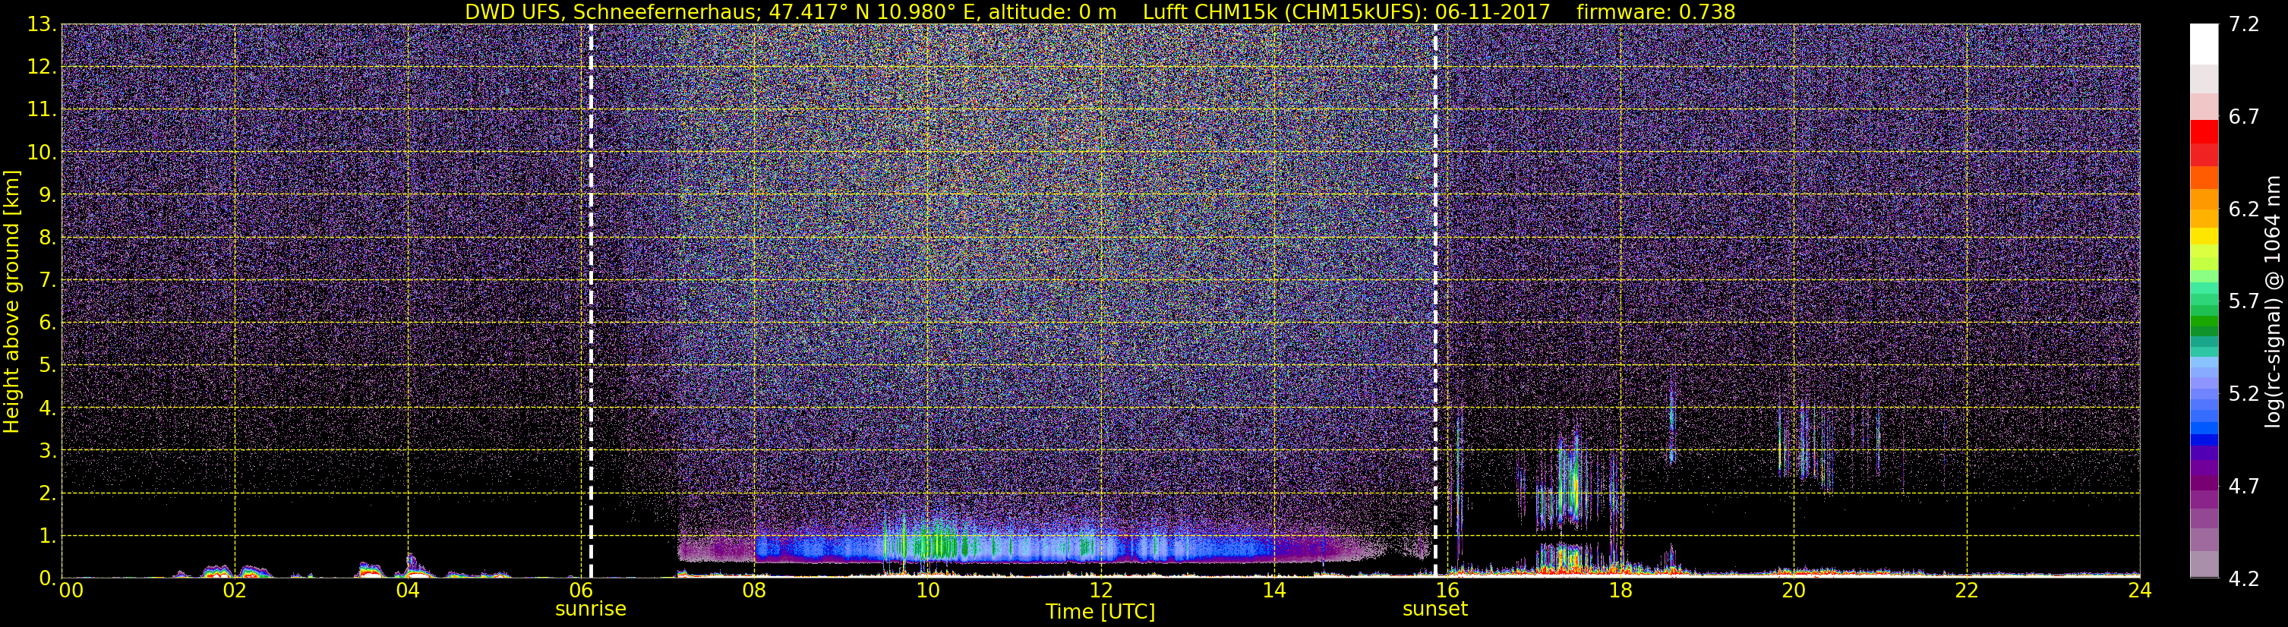
Task: Click the time tick label 24
Action: pos(2140,591)
